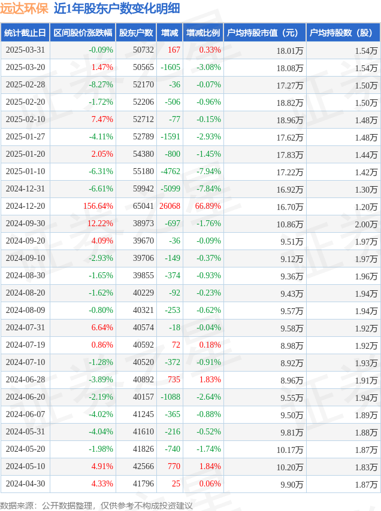Click the 远达环保 title text
The height and width of the screenshot is (511, 381).
pos(24,8)
